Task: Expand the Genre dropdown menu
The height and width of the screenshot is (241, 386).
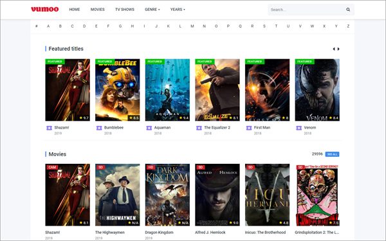Action: pyautogui.click(x=152, y=10)
